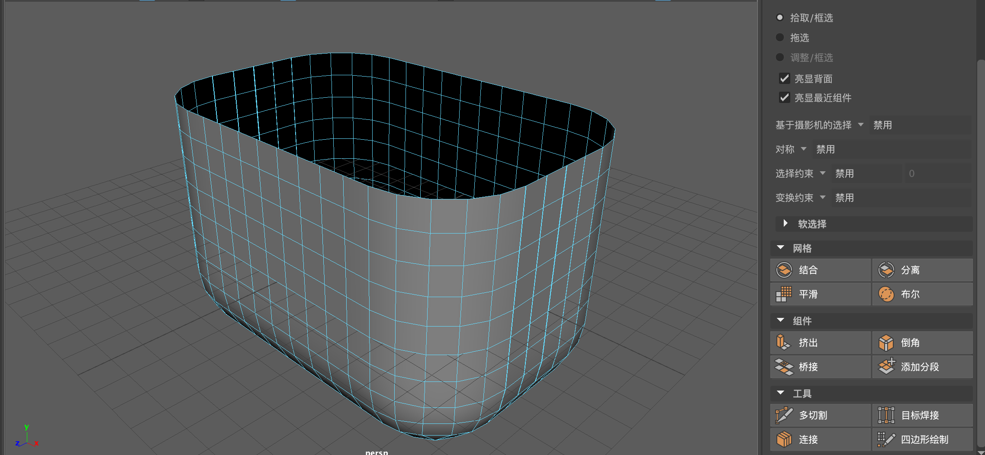Viewport: 985px width, 455px height.
Task: Click the 平滑 smooth mesh icon
Action: [x=784, y=294]
